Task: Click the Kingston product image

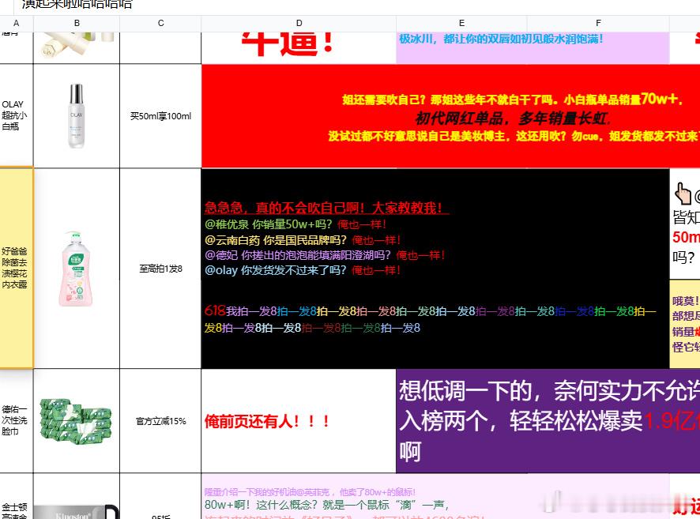Action: (77, 512)
